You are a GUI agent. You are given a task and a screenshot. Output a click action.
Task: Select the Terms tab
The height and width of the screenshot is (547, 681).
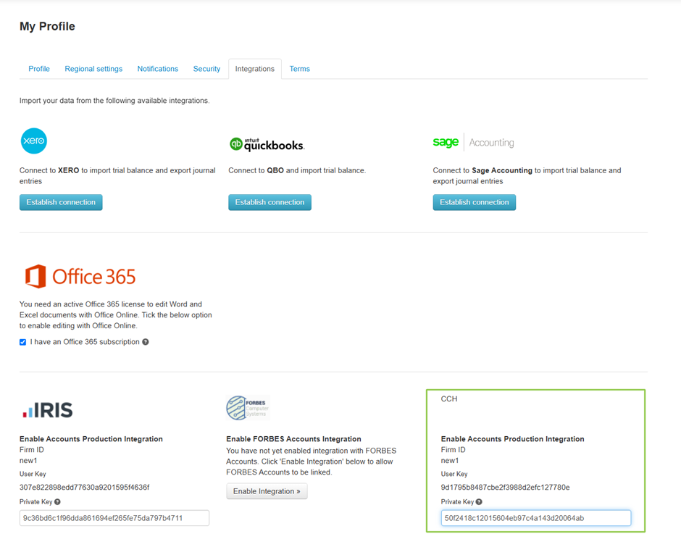299,69
